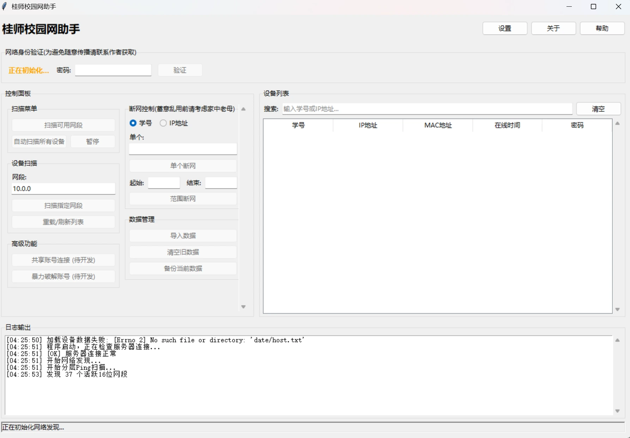The height and width of the screenshot is (438, 630).
Task: Click 清空旧数据 to clear old data
Action: [182, 252]
